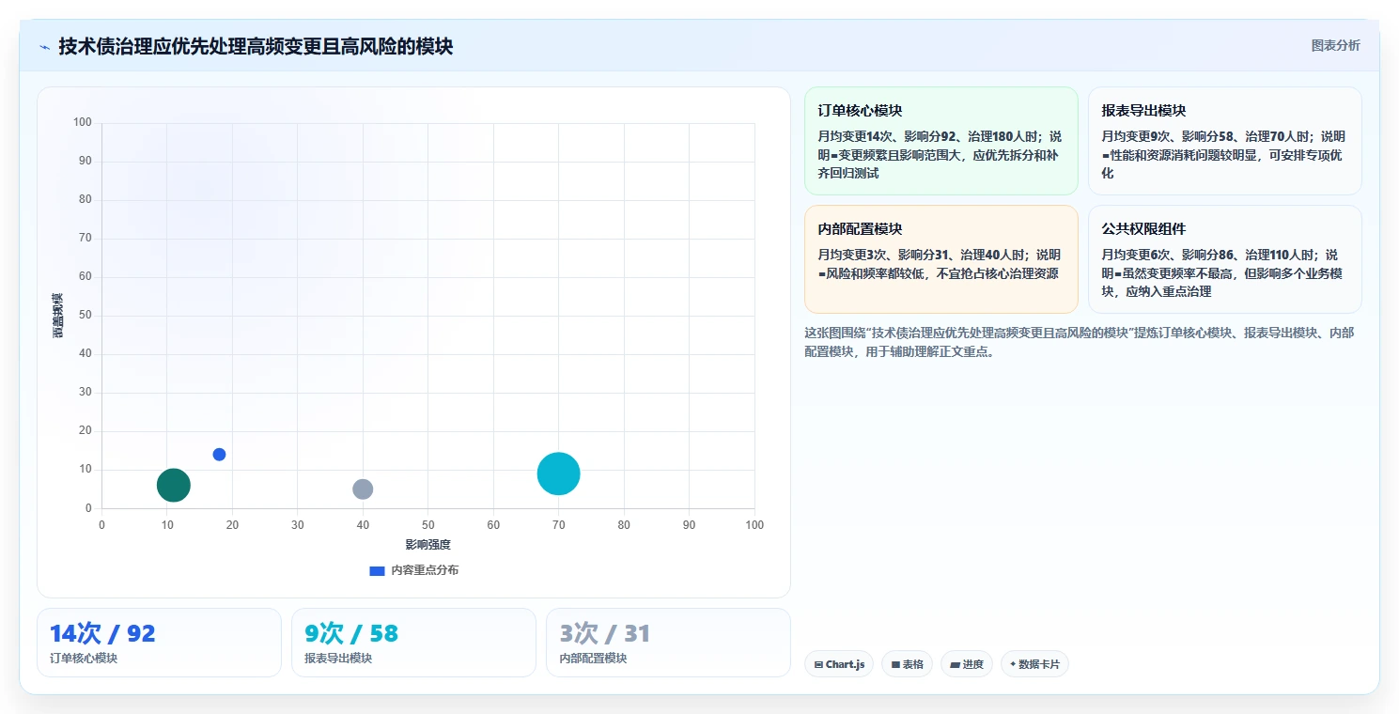Click the 14次 / 92 stat card

pyautogui.click(x=159, y=643)
